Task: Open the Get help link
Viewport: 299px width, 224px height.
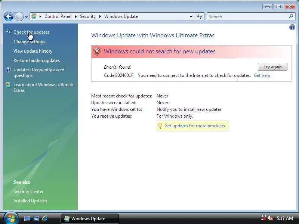Action: [x=262, y=75]
